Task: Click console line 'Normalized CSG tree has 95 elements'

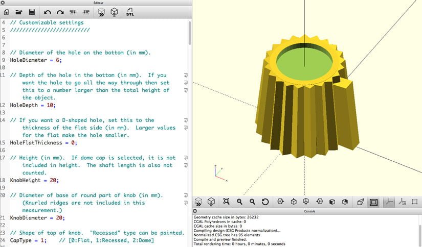Action: 227,235
